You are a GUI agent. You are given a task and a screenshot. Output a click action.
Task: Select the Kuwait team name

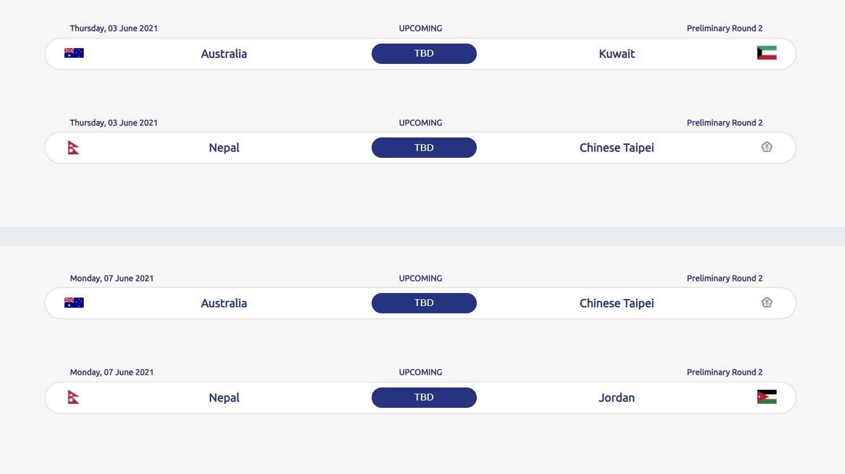point(616,54)
